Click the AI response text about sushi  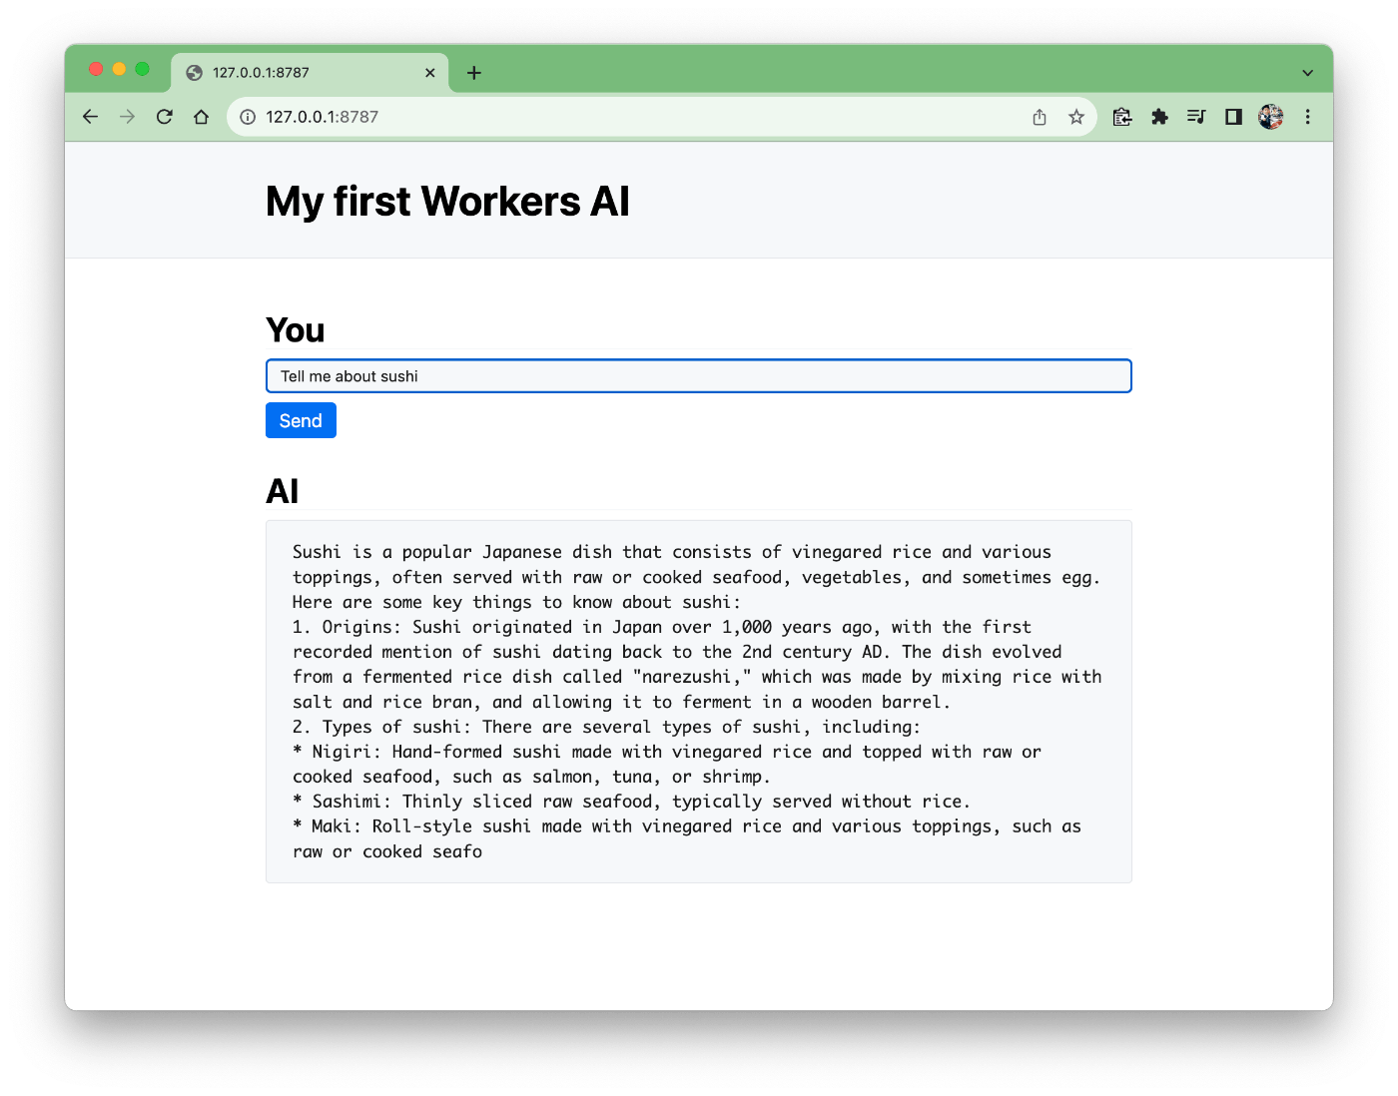click(698, 702)
